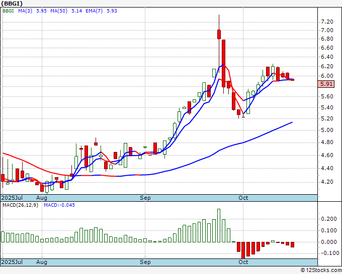Click Sep on the MACD panel axis

(x=145, y=262)
